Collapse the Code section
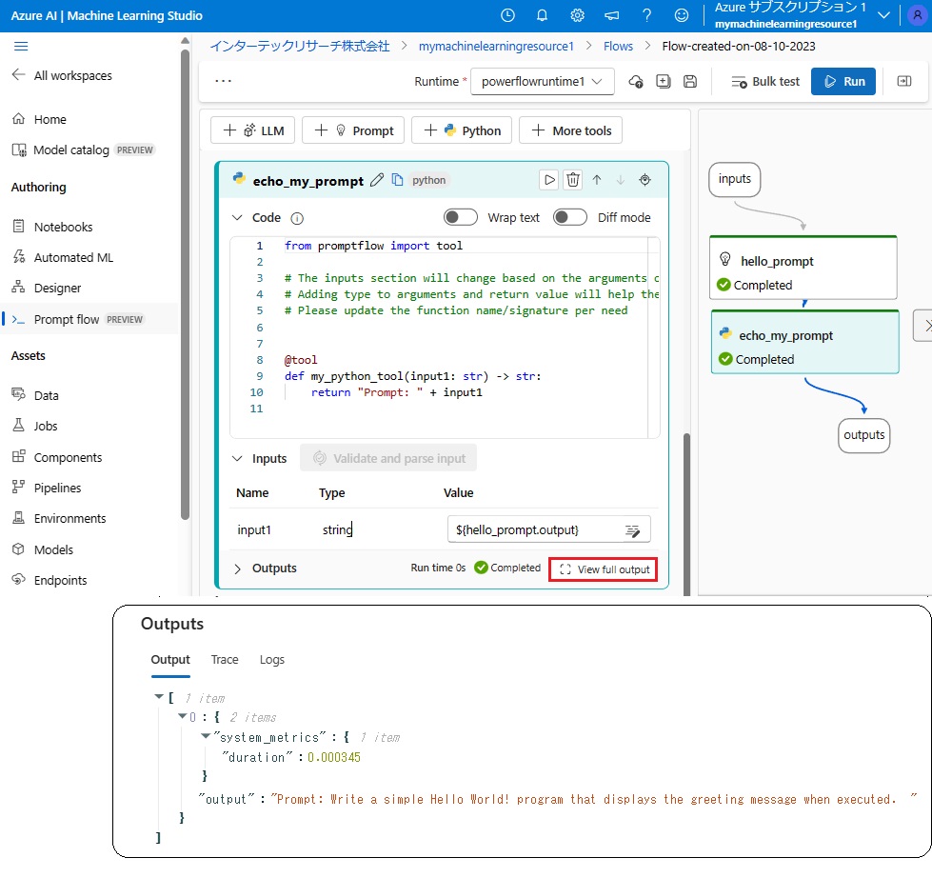 237,217
